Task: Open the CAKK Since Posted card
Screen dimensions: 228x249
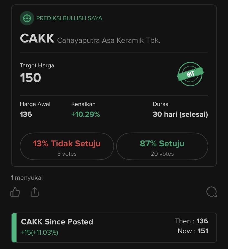Action: coord(114,227)
